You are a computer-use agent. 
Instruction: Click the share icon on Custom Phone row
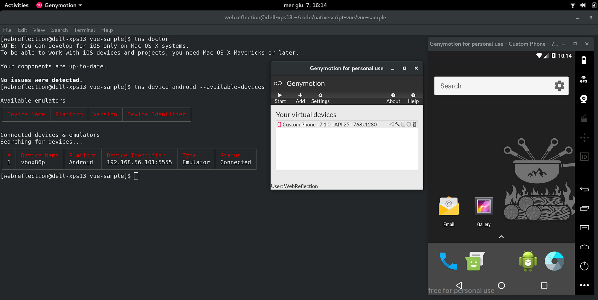[x=392, y=124]
